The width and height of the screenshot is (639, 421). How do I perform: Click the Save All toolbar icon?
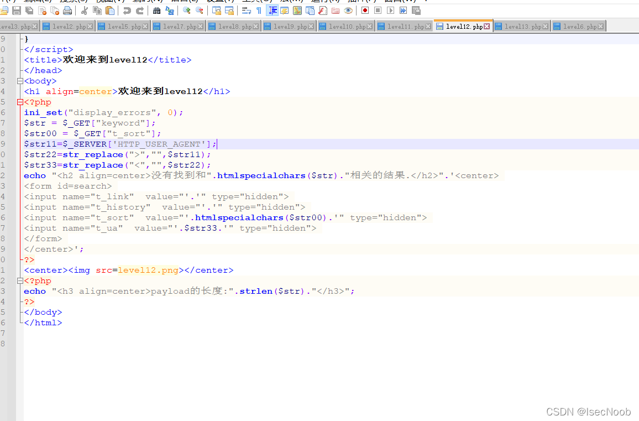29,10
